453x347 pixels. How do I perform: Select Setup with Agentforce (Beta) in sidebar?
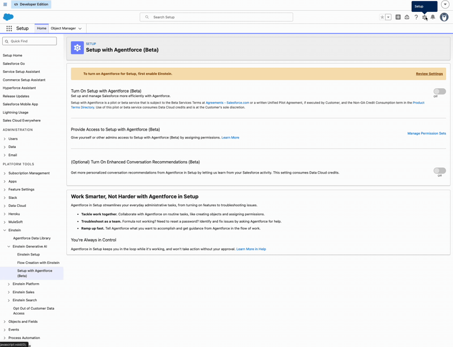pos(36,272)
